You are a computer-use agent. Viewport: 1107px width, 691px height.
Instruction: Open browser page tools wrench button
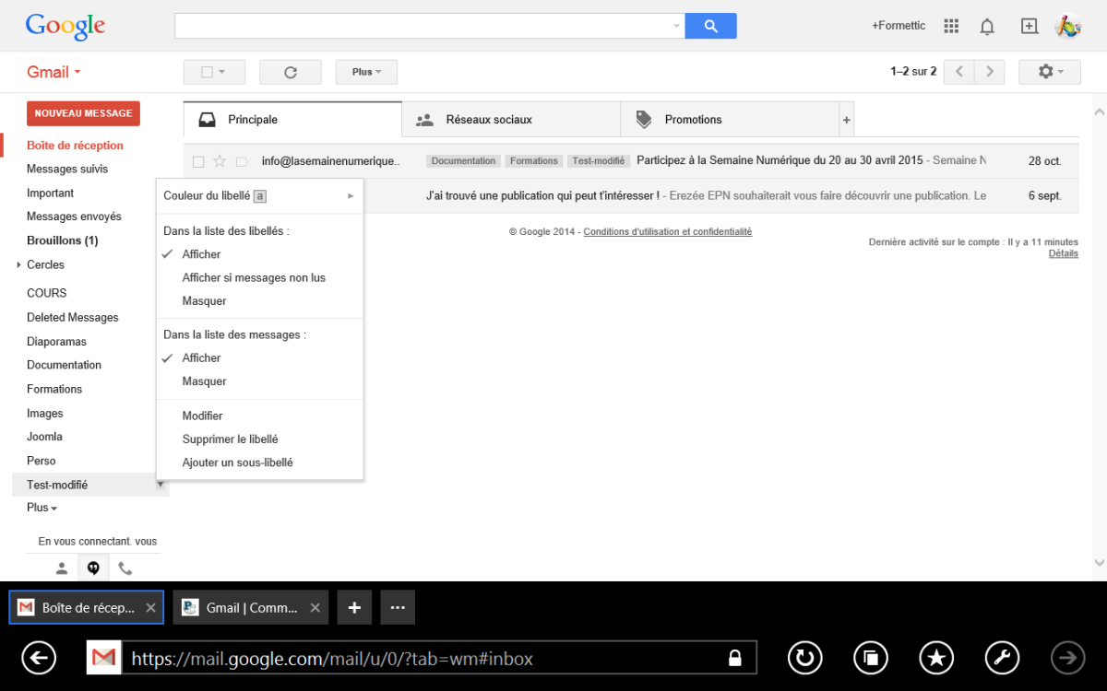1003,658
